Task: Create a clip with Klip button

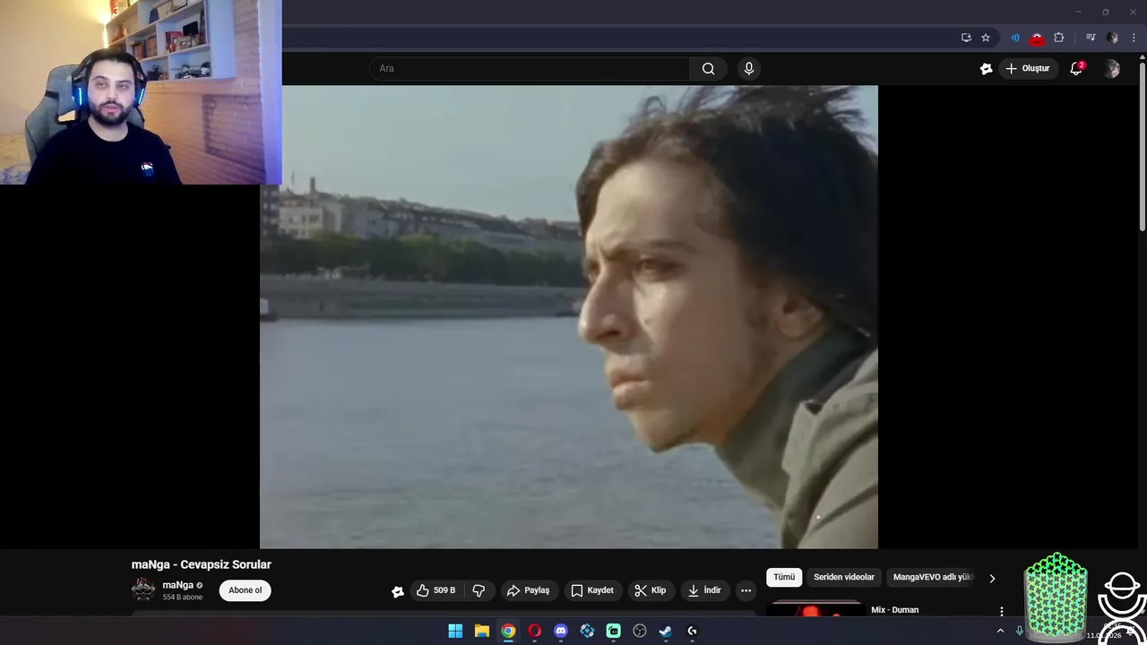Action: click(651, 590)
